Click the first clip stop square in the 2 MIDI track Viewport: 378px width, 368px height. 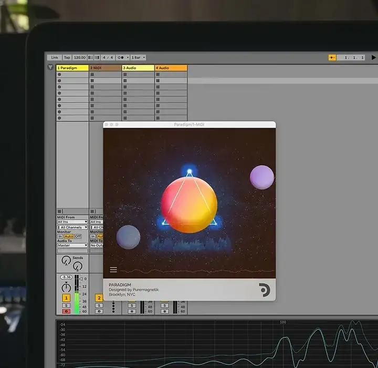click(92, 74)
